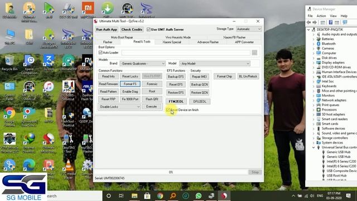Select Processors in Device Manager tree
This screenshot has height=201, width=357.
(329, 109)
